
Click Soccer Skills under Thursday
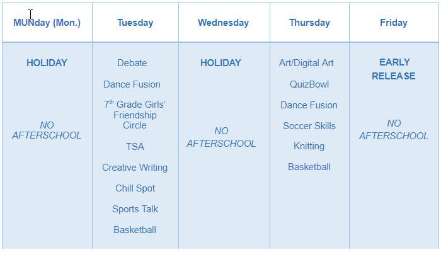[309, 126]
